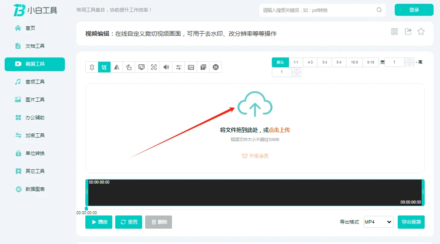Choose the 16:9 aspect ratio

(354, 62)
